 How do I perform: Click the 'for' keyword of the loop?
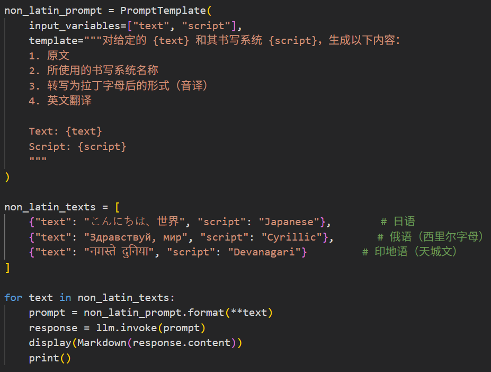pos(13,297)
